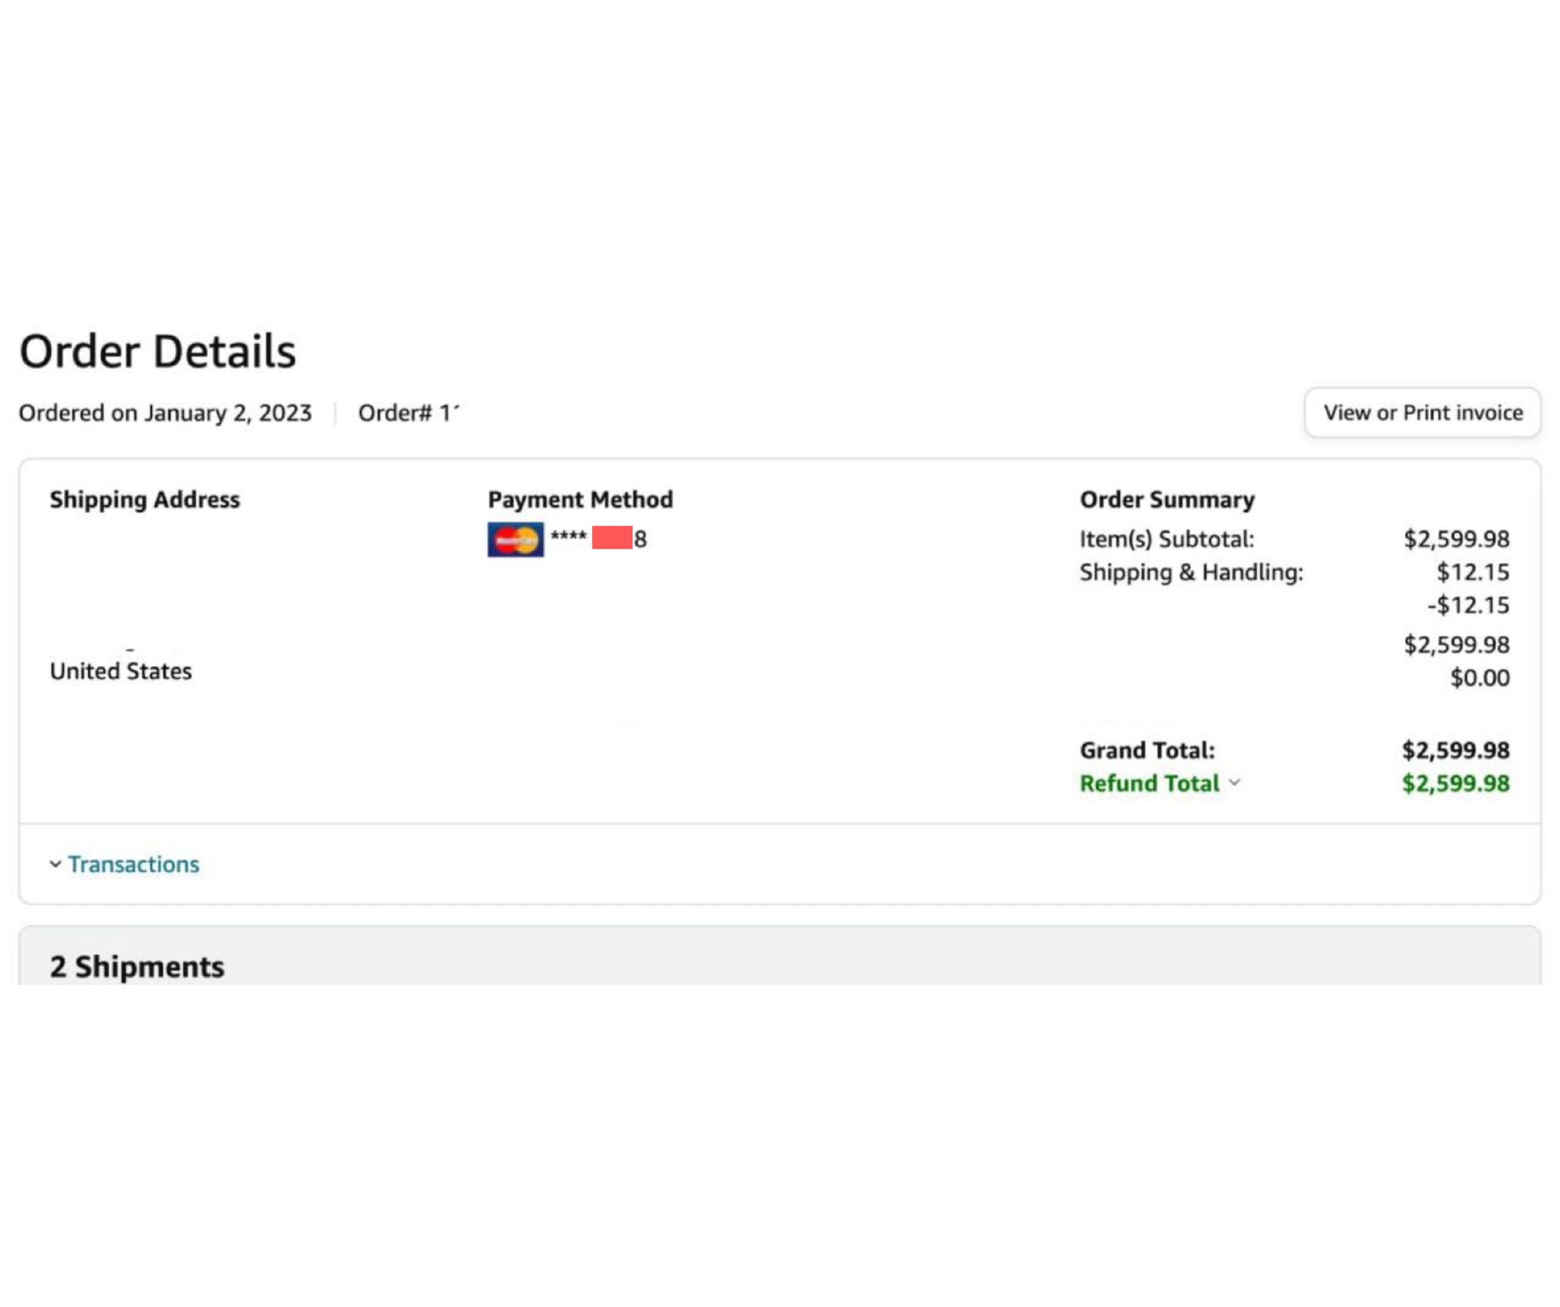Select the Order Details heading
Screen dimensions: 1560x1307
point(157,351)
